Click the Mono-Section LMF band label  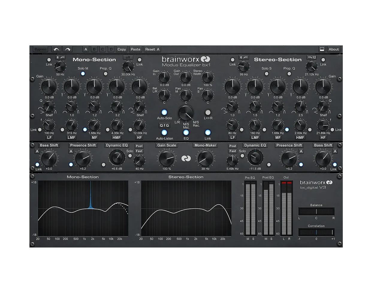coord(72,137)
